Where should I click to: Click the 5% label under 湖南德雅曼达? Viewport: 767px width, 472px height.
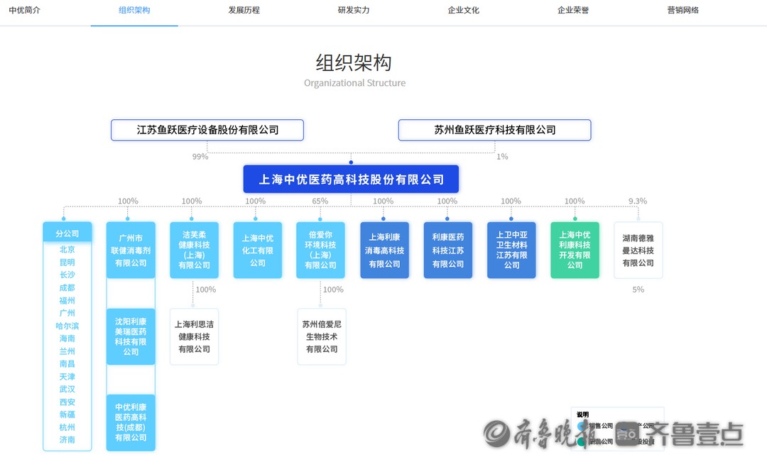coord(638,290)
